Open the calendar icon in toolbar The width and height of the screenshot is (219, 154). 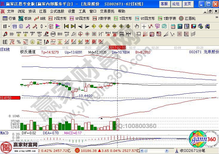click(173, 26)
